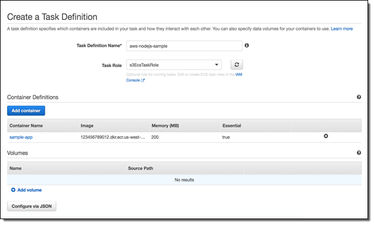Screen dimensions: 374x225
Task: Click the Container Name column header
Action: click(27, 125)
